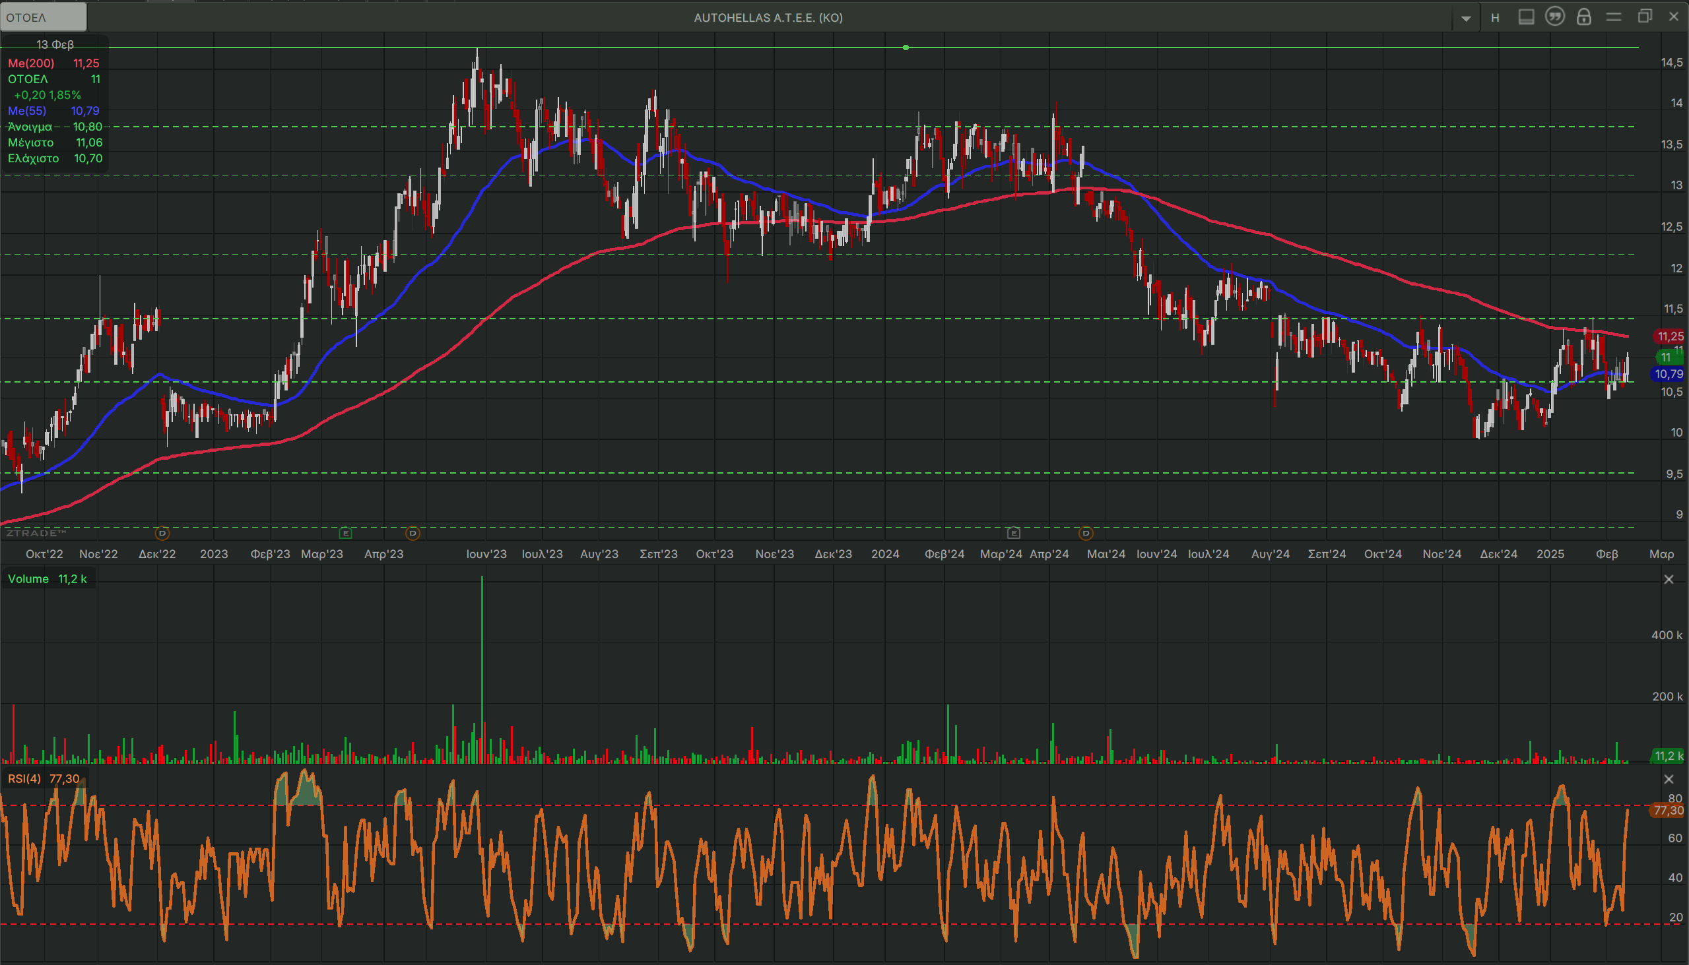Click the Μέγιστο 11,06 legend row
Image resolution: width=1689 pixels, height=965 pixels.
pos(54,142)
